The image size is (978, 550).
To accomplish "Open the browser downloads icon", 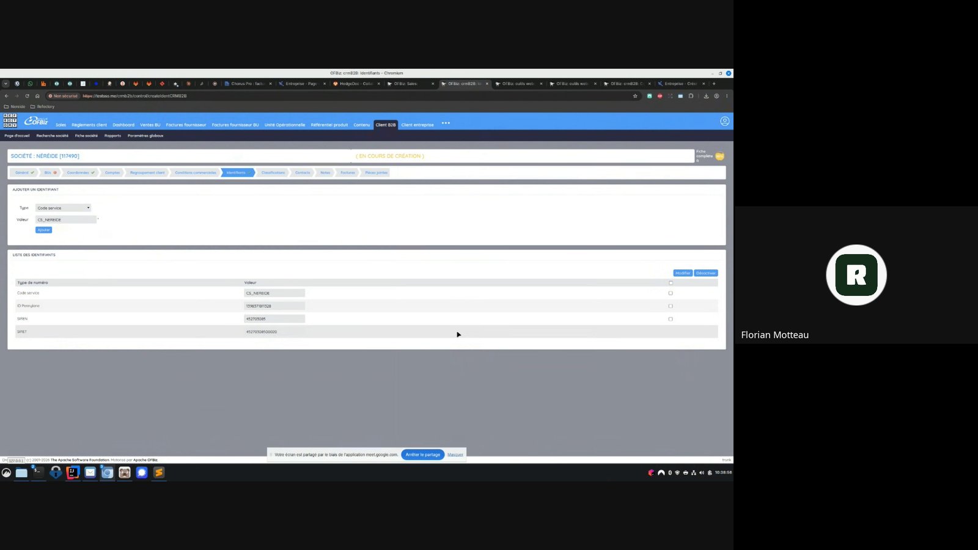I will (706, 96).
